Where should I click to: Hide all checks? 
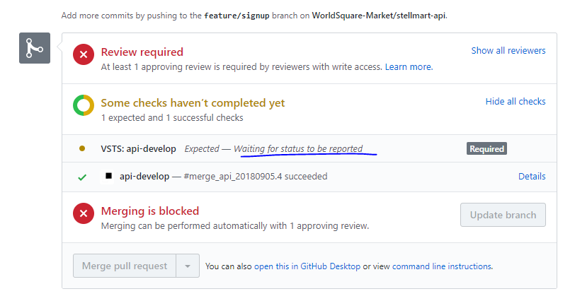tap(515, 102)
